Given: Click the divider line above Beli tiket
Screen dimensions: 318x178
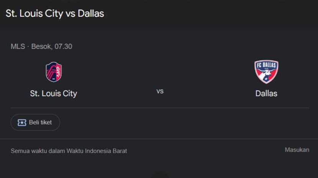Looking at the screenshot, I should click(160, 108).
